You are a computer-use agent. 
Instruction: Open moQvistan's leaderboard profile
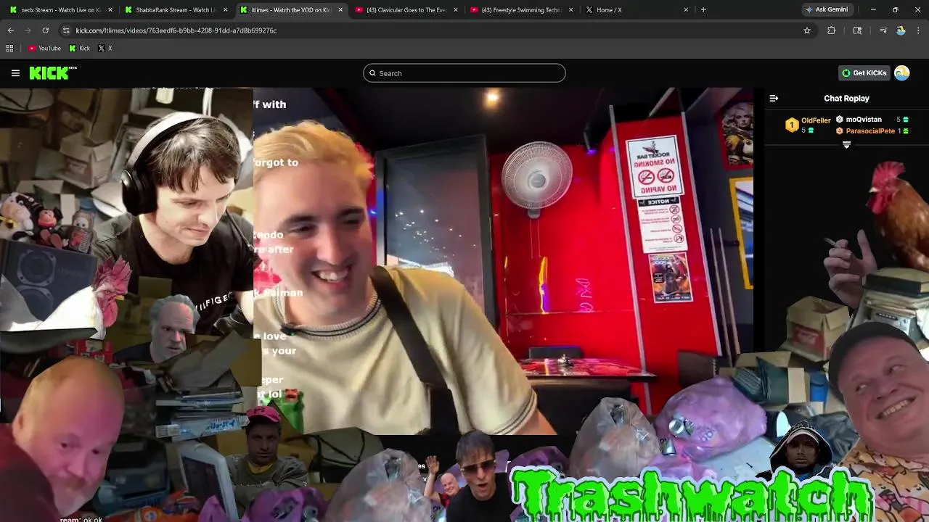[x=864, y=120]
